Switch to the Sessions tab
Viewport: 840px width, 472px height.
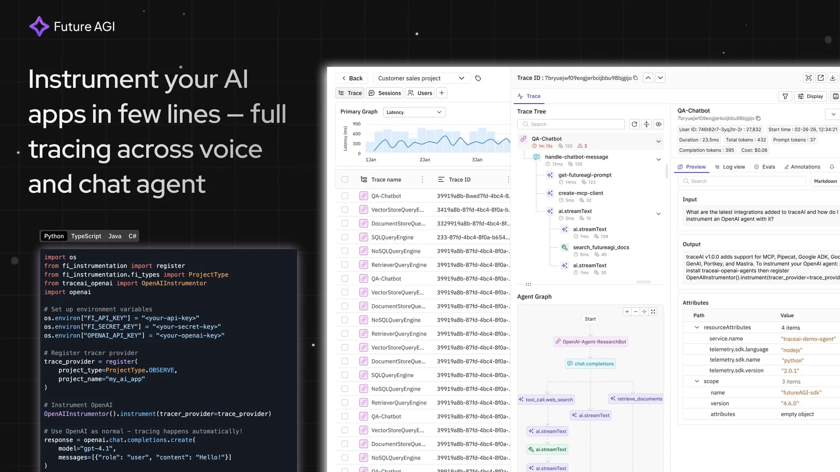[x=385, y=93]
